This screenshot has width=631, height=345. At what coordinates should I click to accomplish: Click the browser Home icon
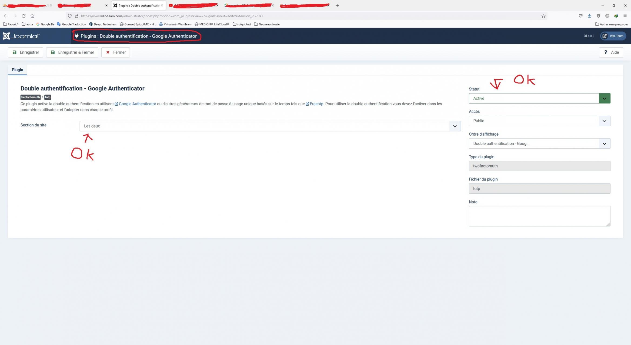click(x=32, y=16)
